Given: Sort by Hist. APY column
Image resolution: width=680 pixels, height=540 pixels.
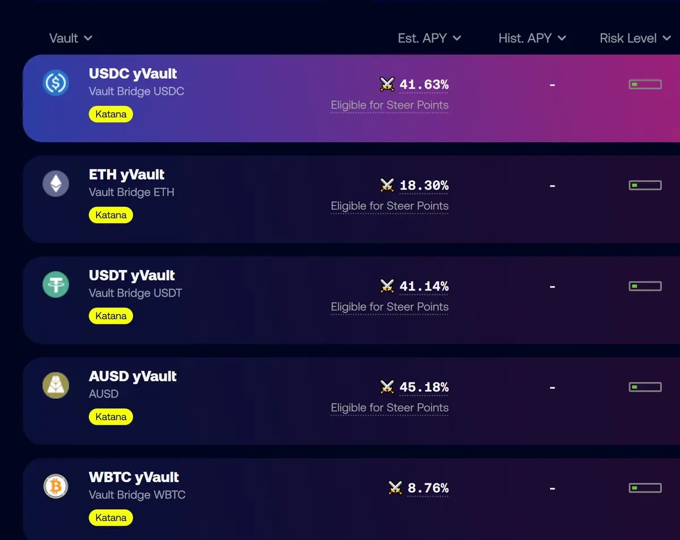Looking at the screenshot, I should tap(532, 38).
